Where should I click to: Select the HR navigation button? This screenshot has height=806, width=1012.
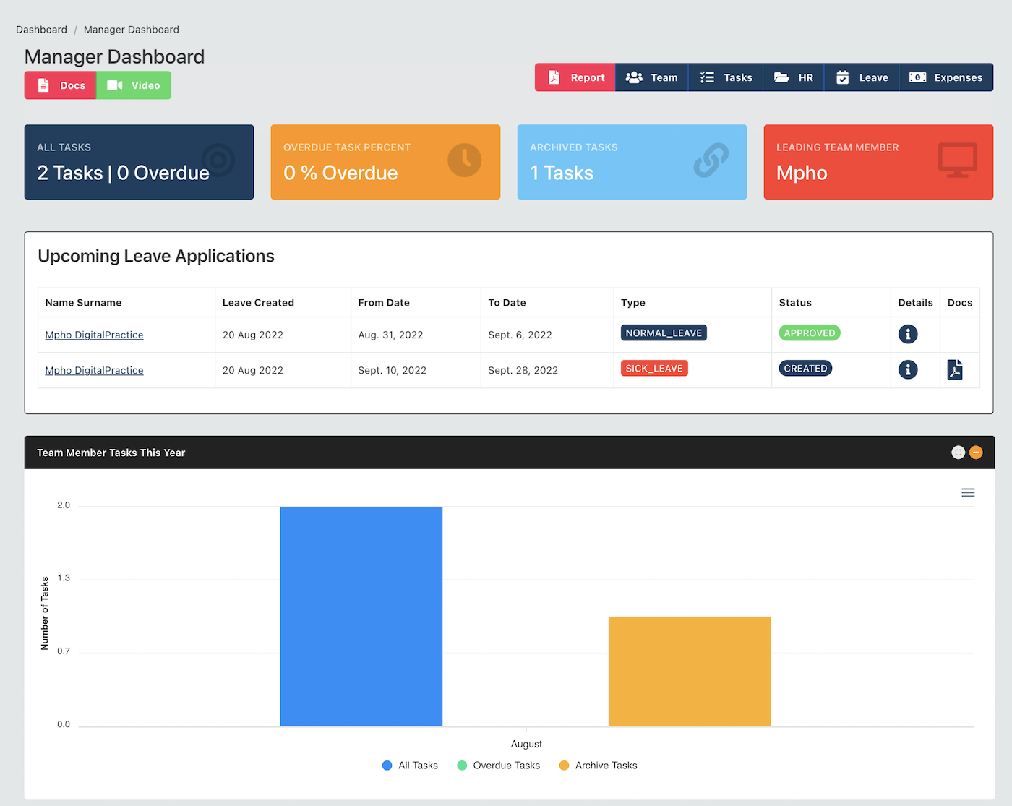(x=794, y=77)
